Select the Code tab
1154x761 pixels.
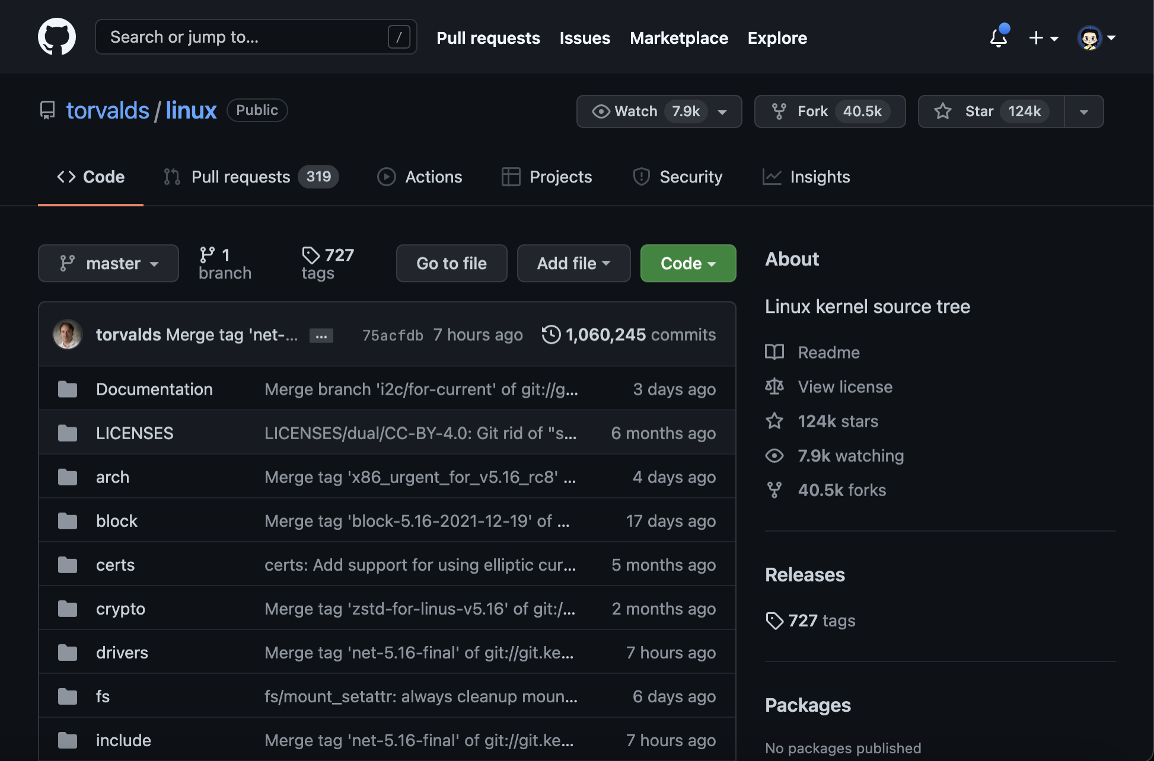[91, 177]
